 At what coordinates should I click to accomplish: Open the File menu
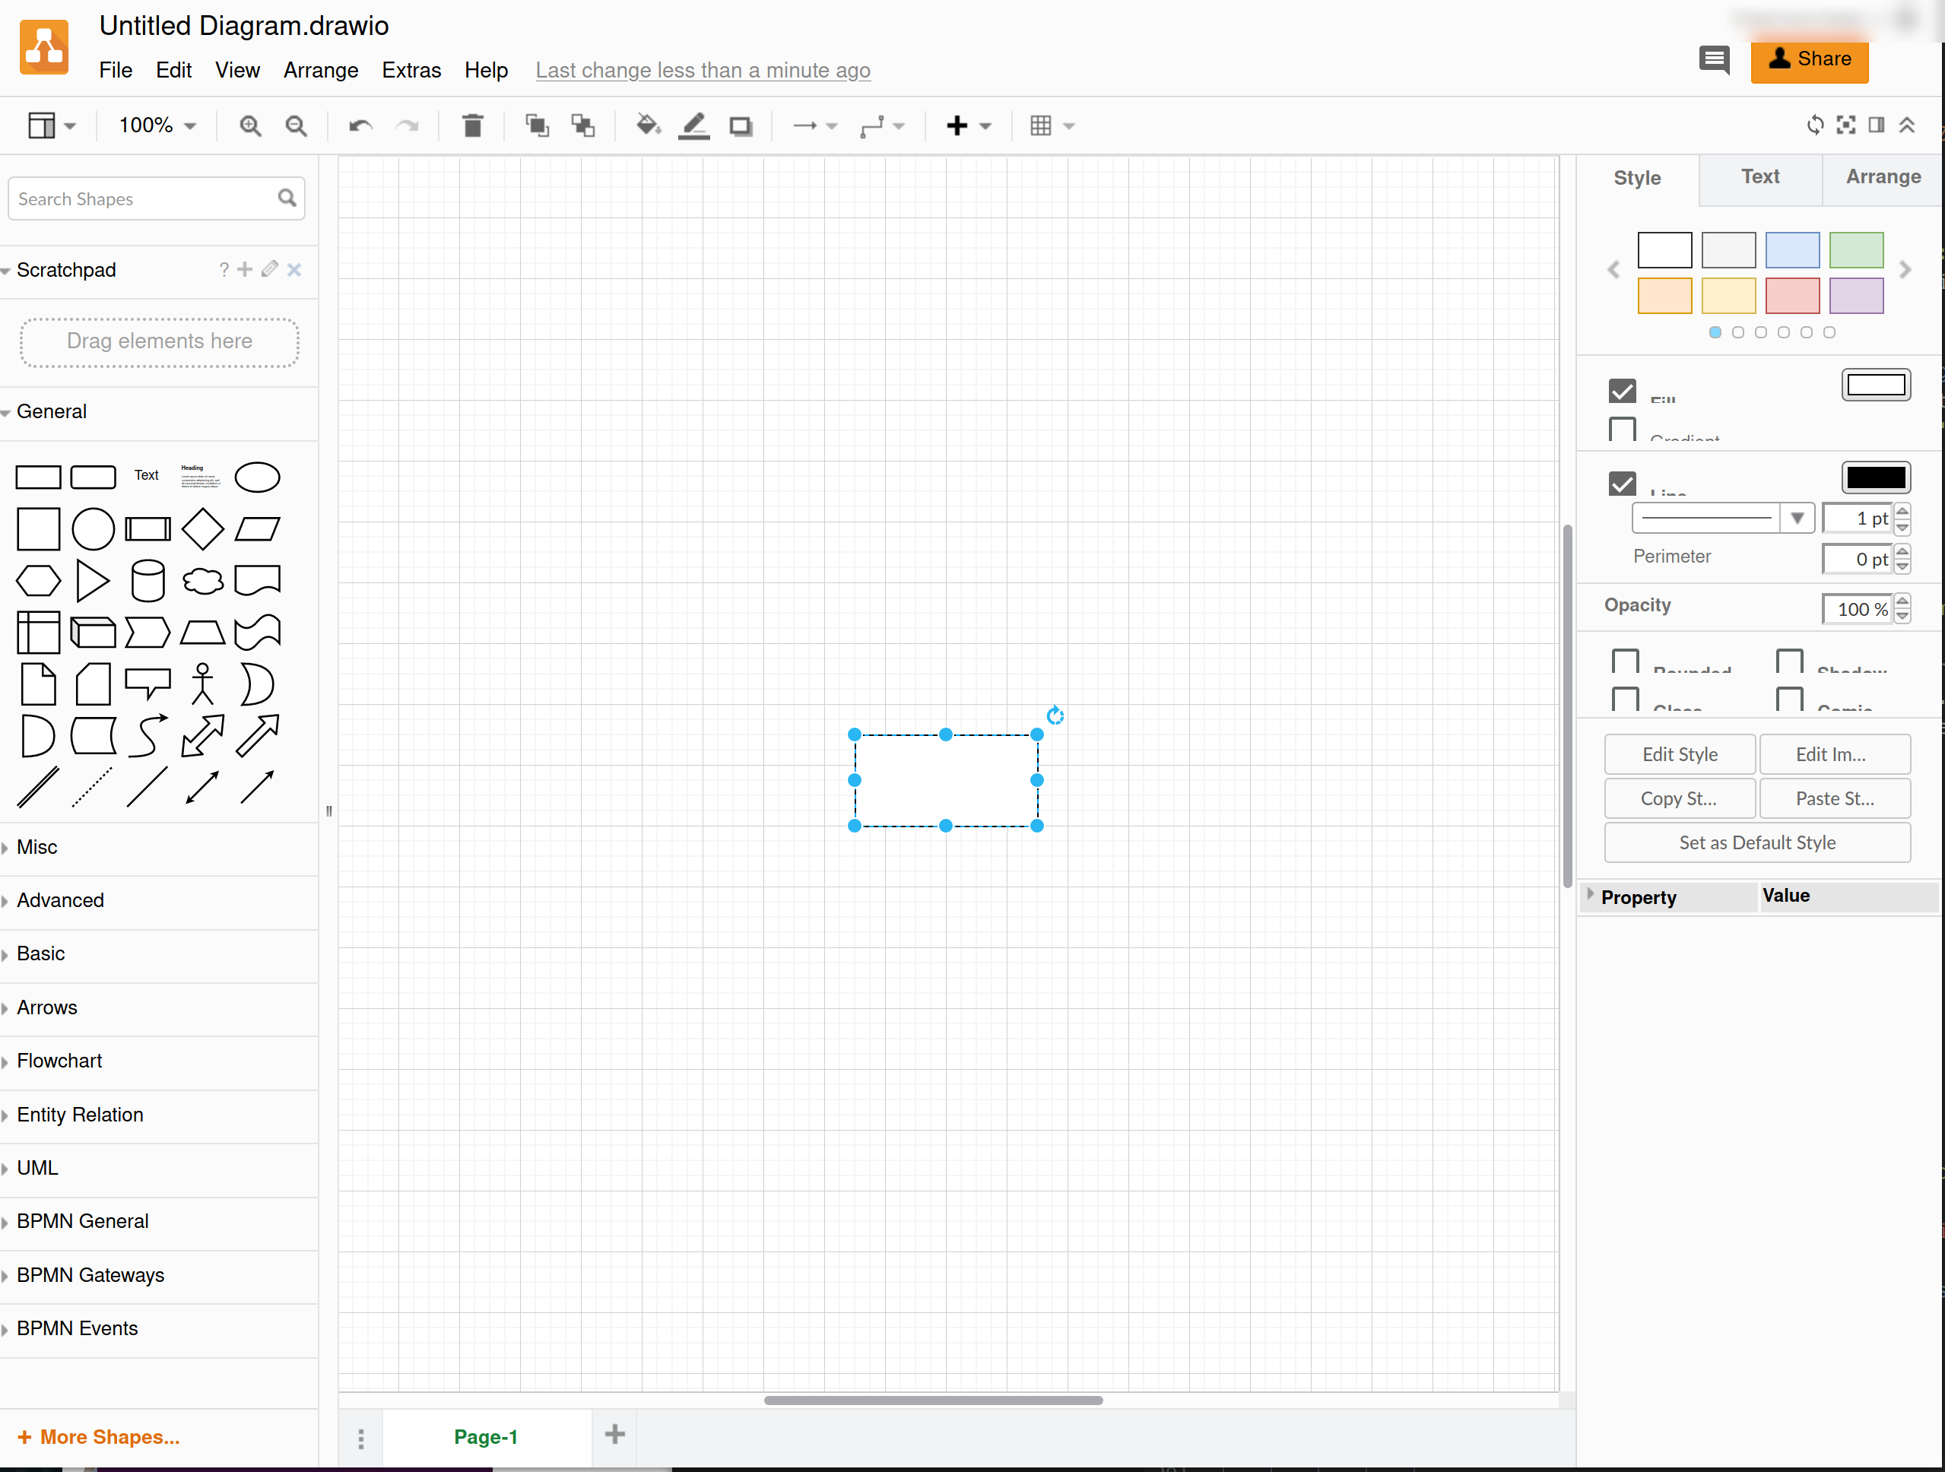pyautogui.click(x=115, y=71)
